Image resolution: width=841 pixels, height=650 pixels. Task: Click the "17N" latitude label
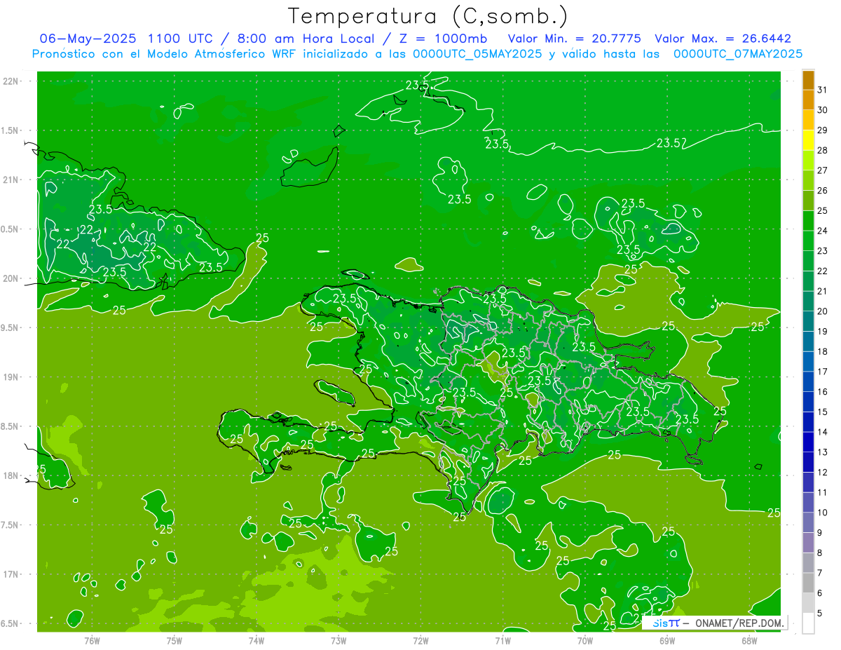pyautogui.click(x=11, y=574)
